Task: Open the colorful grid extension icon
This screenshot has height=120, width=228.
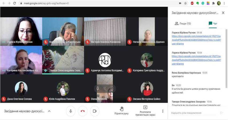Action: pos(208,3)
